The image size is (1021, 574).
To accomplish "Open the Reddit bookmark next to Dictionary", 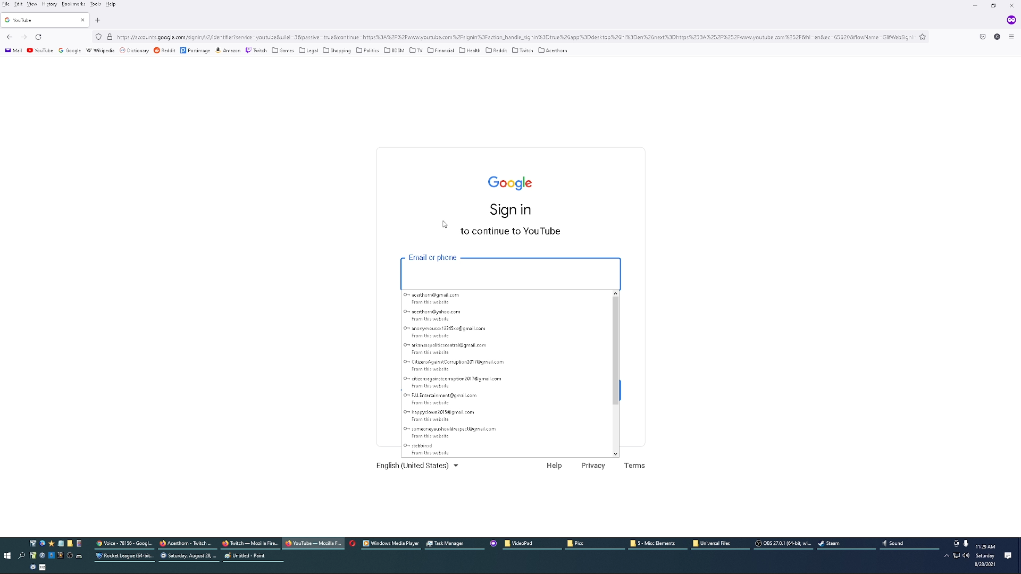I will click(x=164, y=50).
